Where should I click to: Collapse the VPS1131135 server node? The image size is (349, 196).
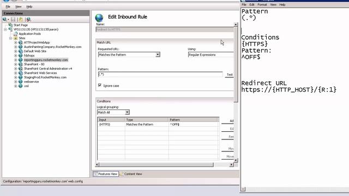tap(5, 29)
